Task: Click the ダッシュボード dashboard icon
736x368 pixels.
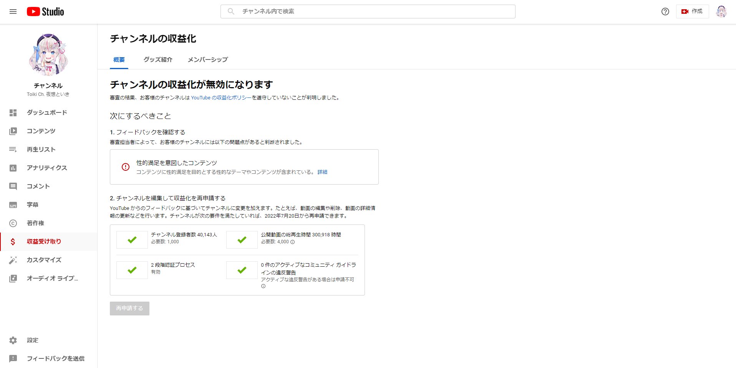Action: coord(13,112)
